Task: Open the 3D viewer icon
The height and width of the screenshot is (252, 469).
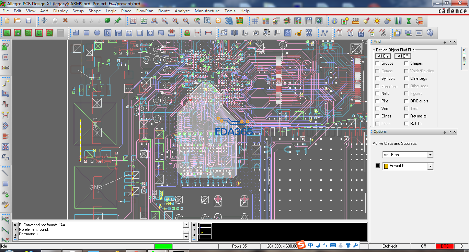Action: (x=229, y=21)
